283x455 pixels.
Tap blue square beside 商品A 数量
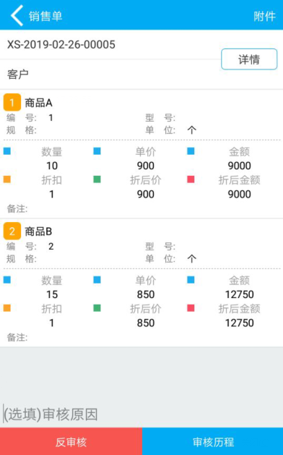(7, 151)
